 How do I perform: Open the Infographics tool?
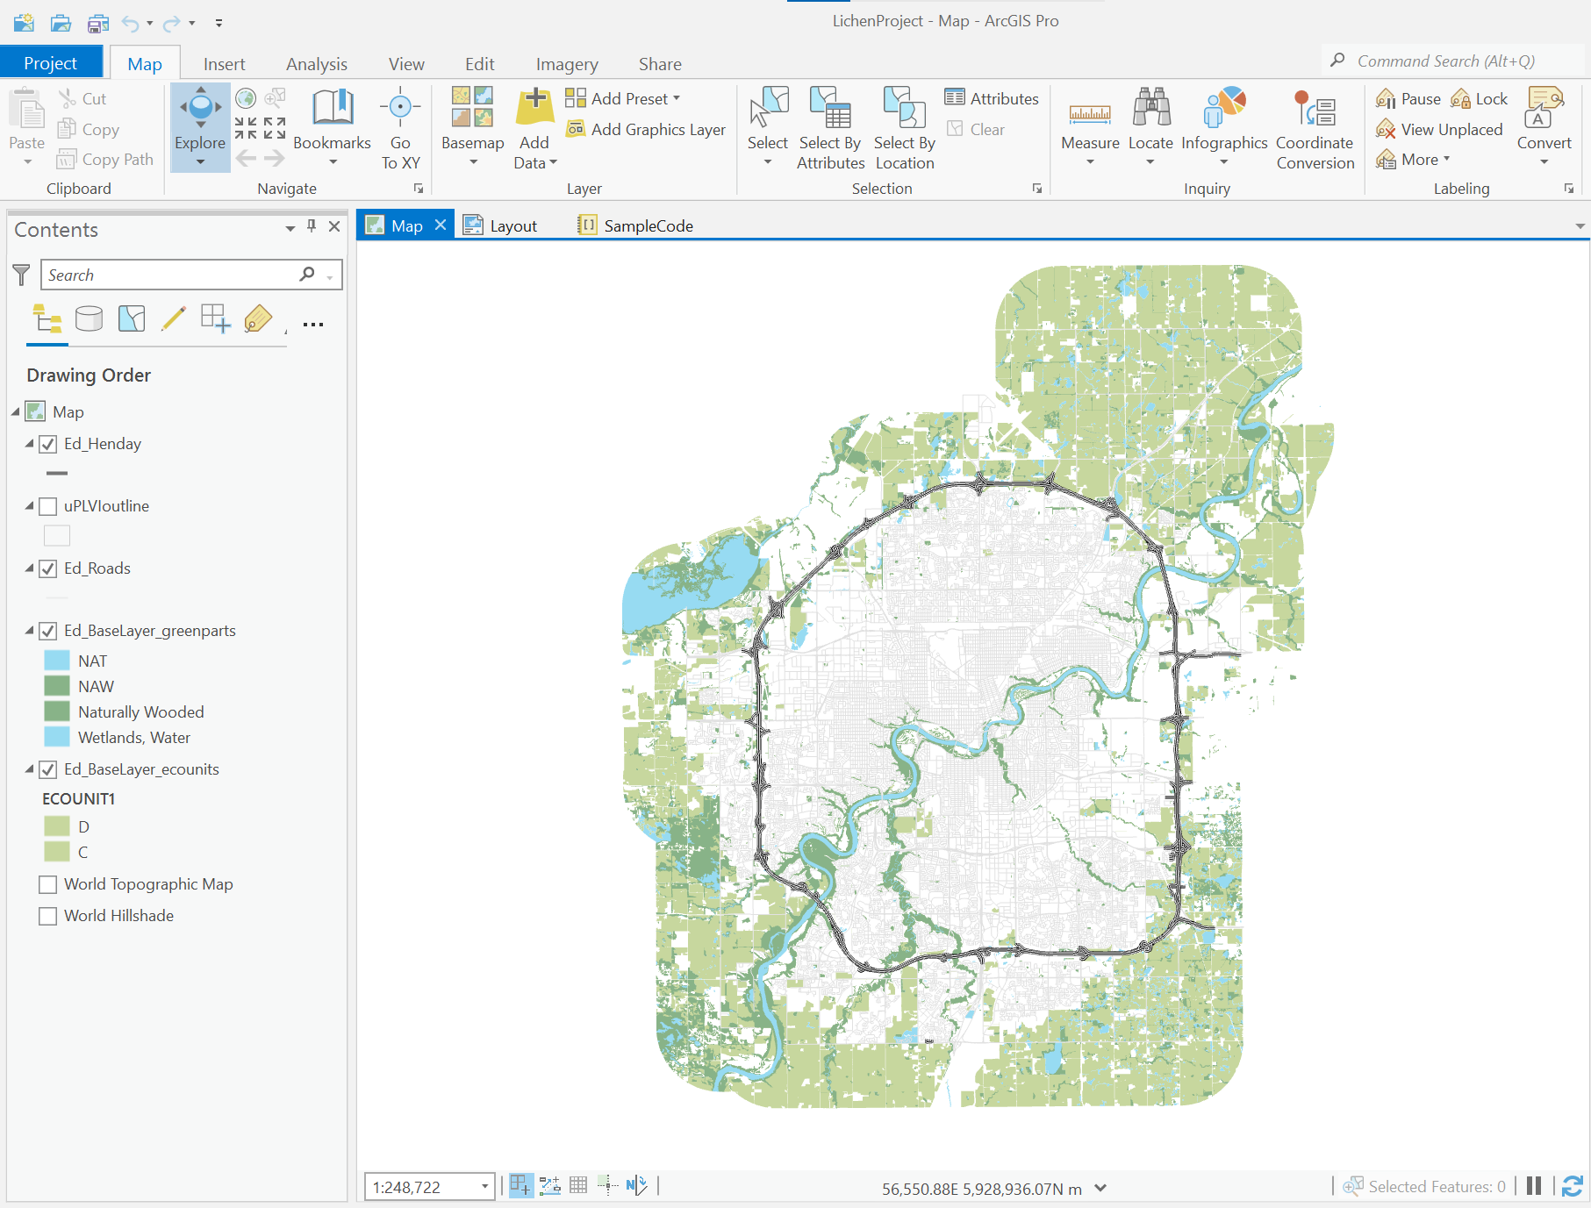point(1224,127)
